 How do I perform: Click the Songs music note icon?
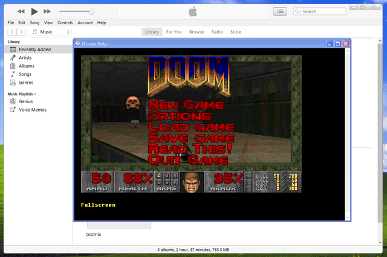[13, 74]
